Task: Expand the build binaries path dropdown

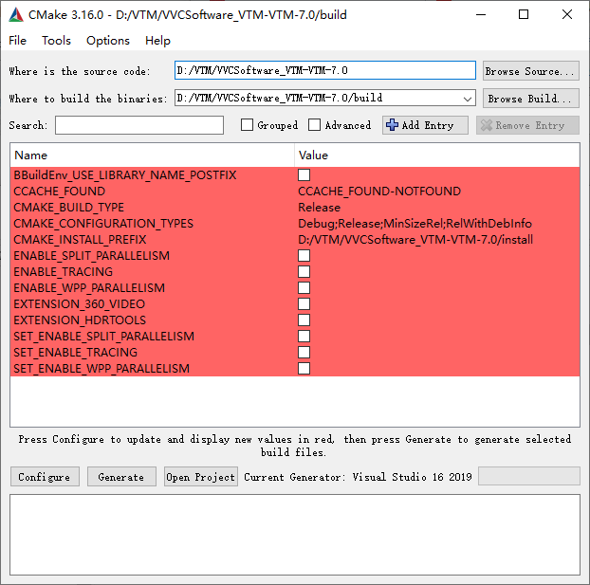Action: [468, 99]
